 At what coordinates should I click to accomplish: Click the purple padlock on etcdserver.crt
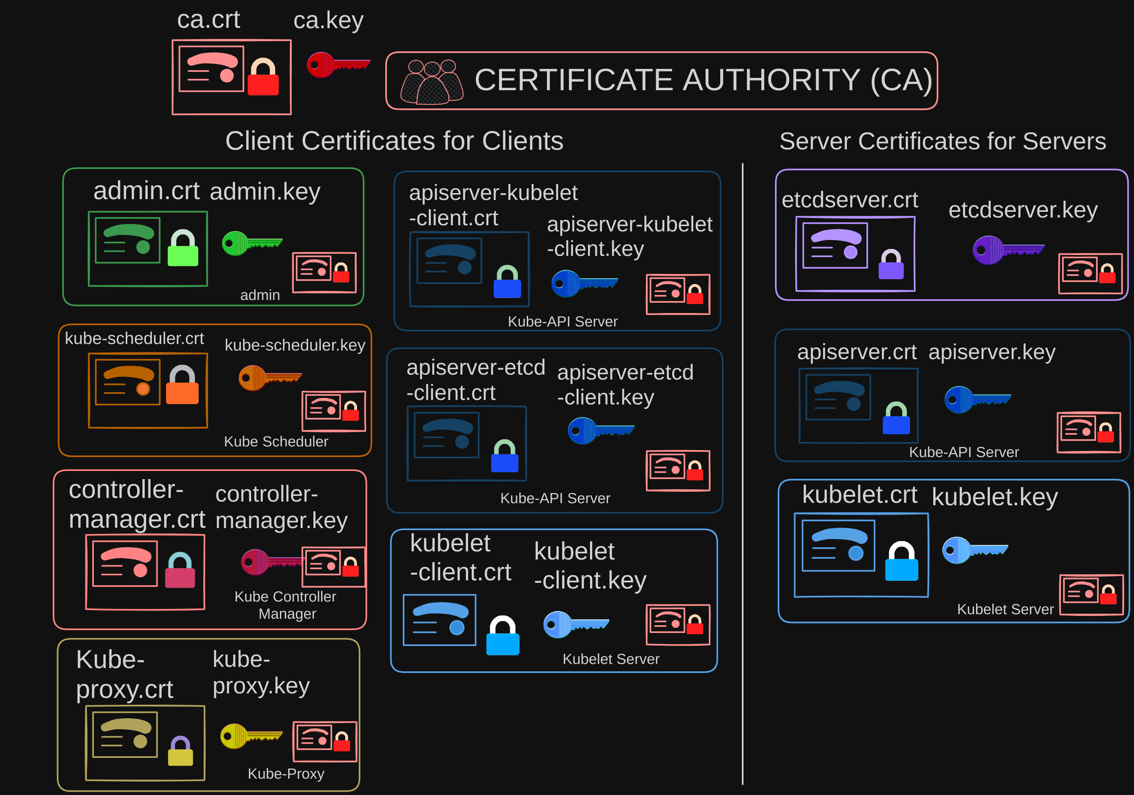tap(891, 264)
